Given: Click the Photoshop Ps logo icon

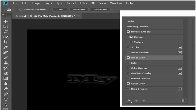Looking at the screenshot, I should pos(5,3).
